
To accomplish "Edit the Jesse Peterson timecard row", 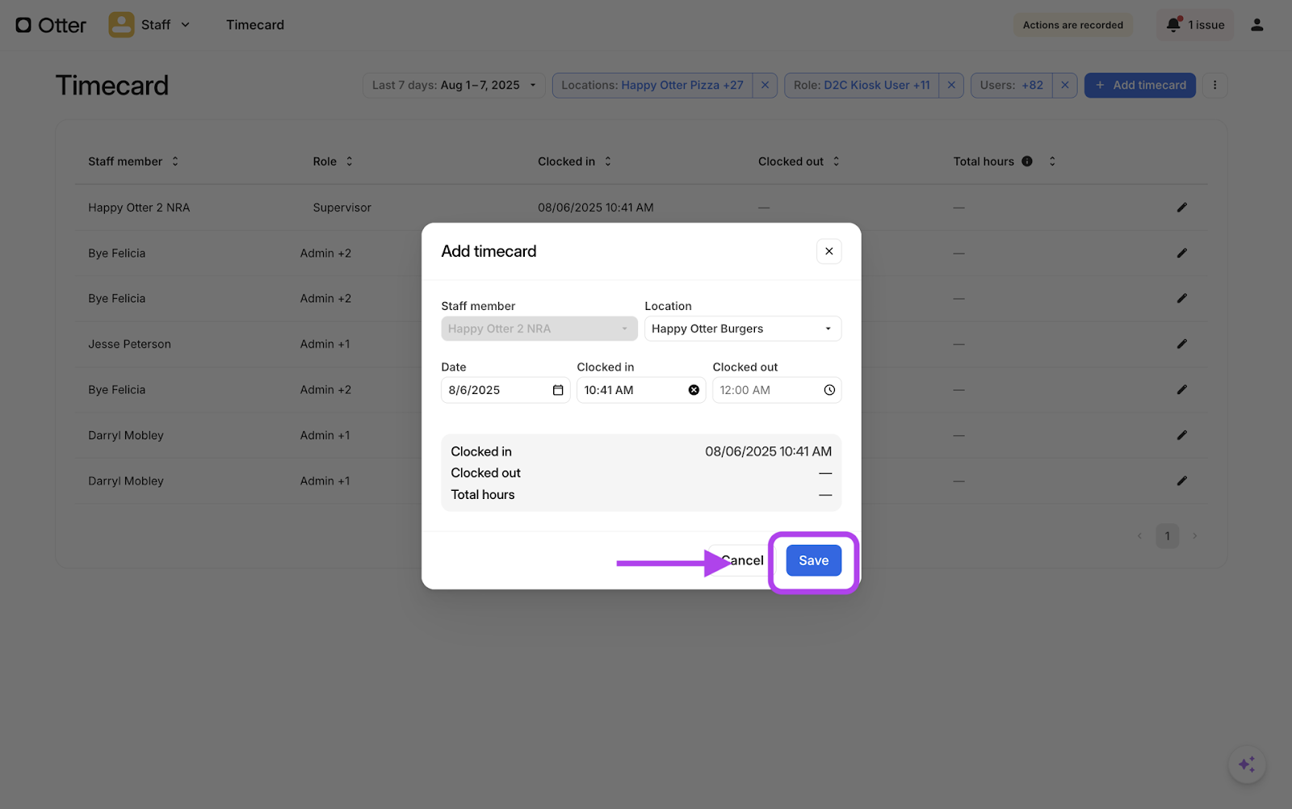I will (x=1181, y=344).
